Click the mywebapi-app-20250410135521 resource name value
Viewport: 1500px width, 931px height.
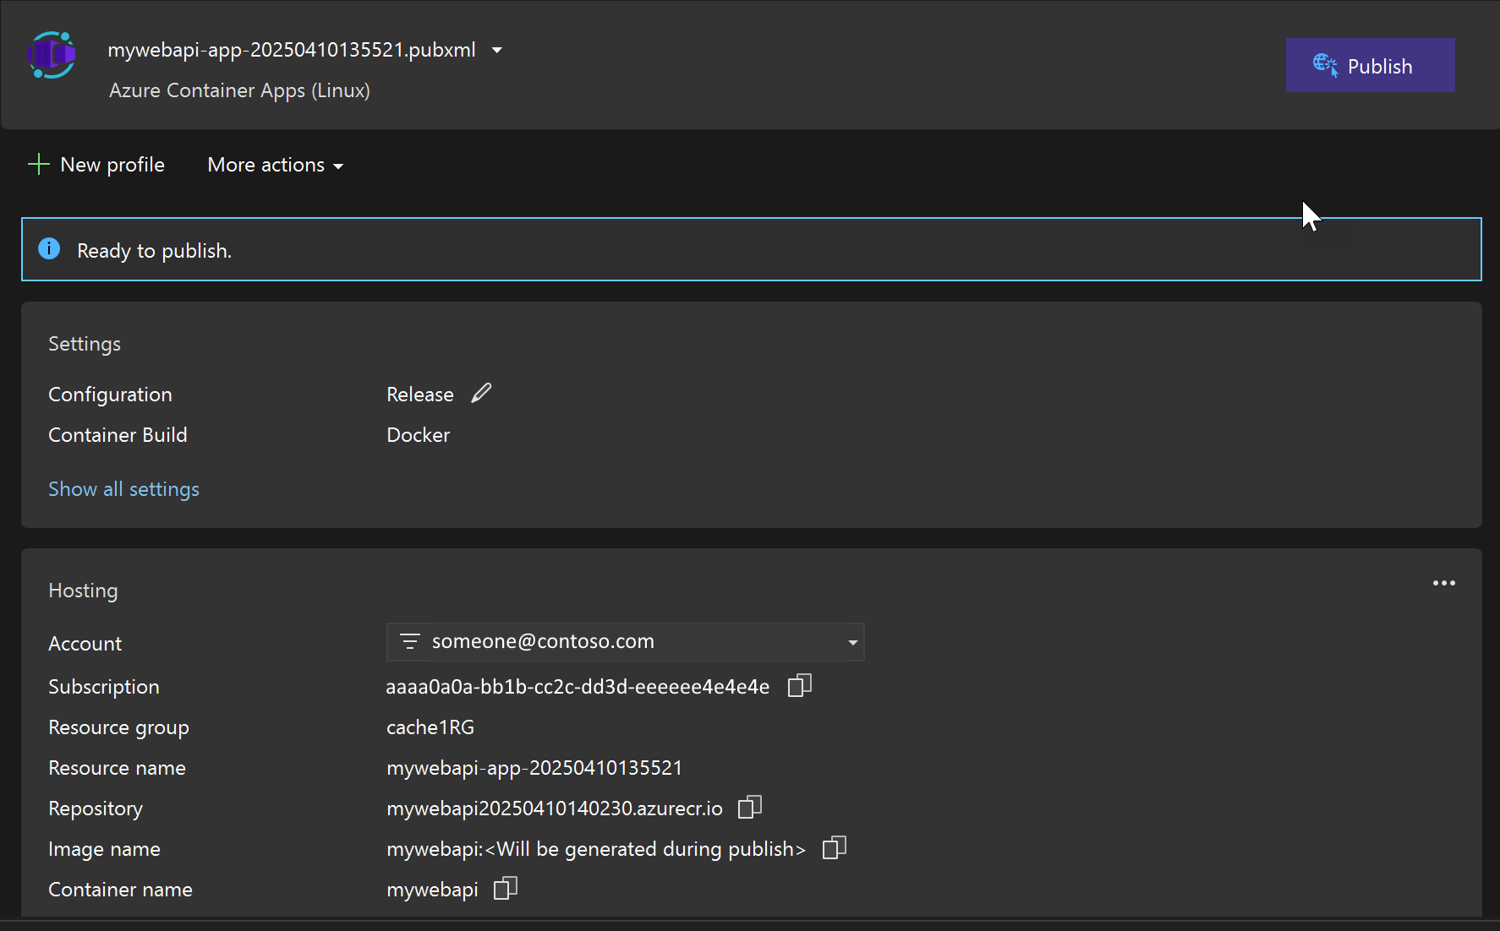(534, 768)
